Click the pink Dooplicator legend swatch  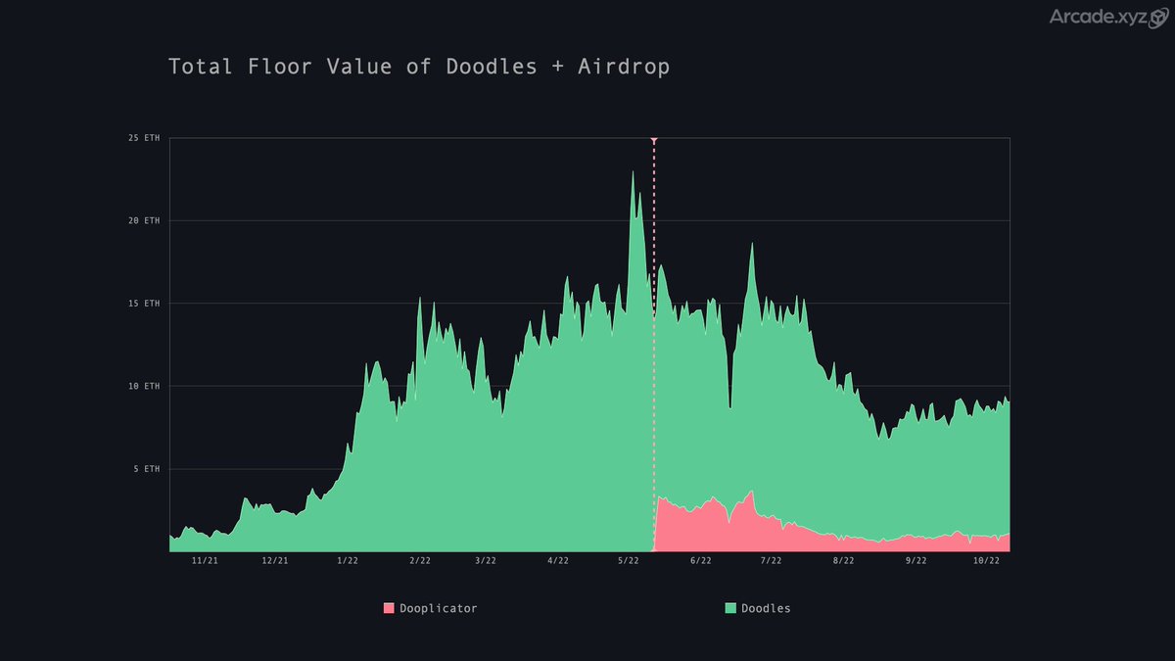pos(389,607)
